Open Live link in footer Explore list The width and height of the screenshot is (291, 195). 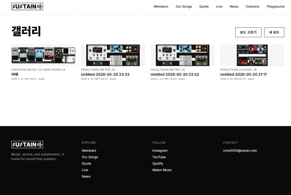point(85,170)
